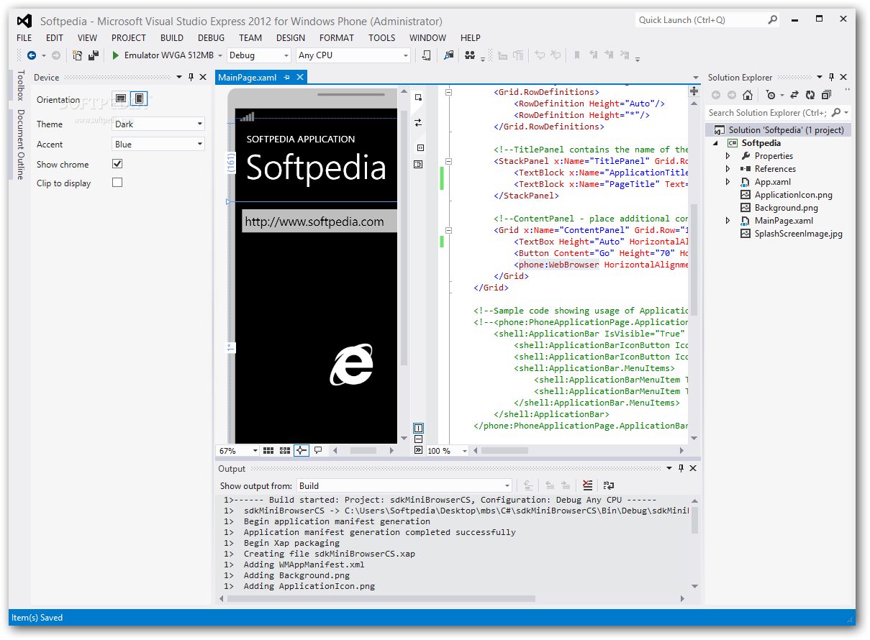Click the New Project toolbar icon
Viewport: 870px width, 640px height.
pos(78,55)
